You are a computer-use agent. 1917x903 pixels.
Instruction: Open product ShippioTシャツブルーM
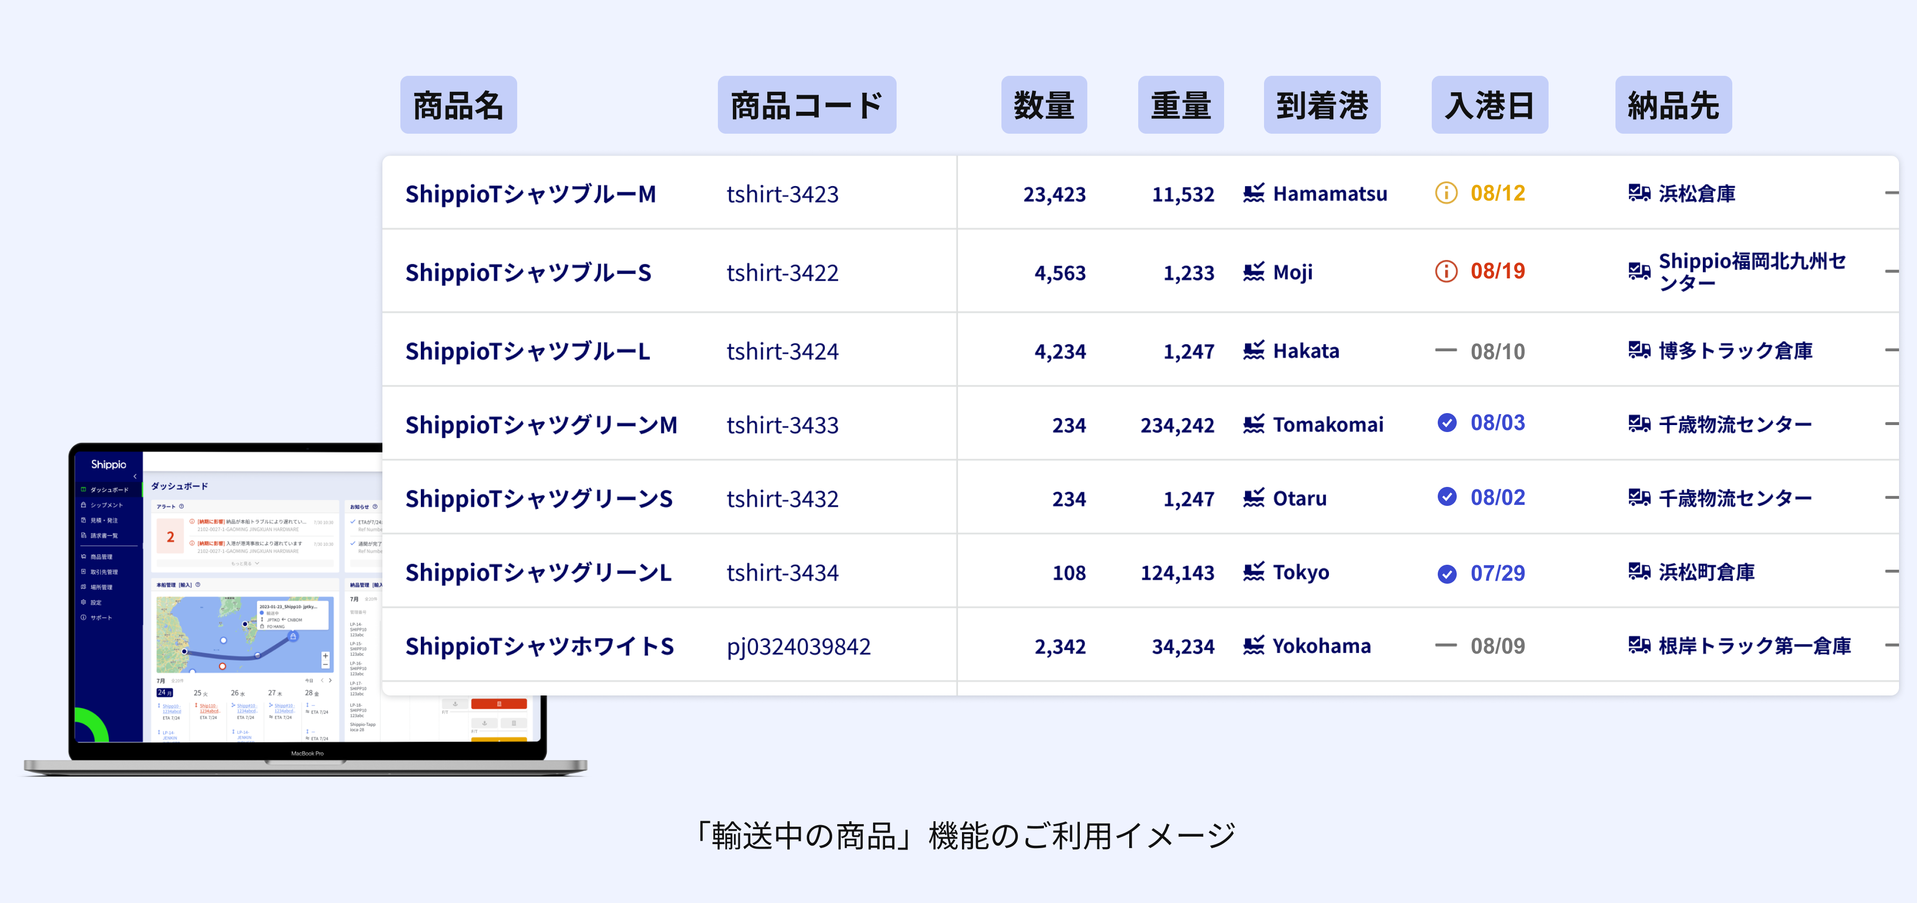pos(531,194)
